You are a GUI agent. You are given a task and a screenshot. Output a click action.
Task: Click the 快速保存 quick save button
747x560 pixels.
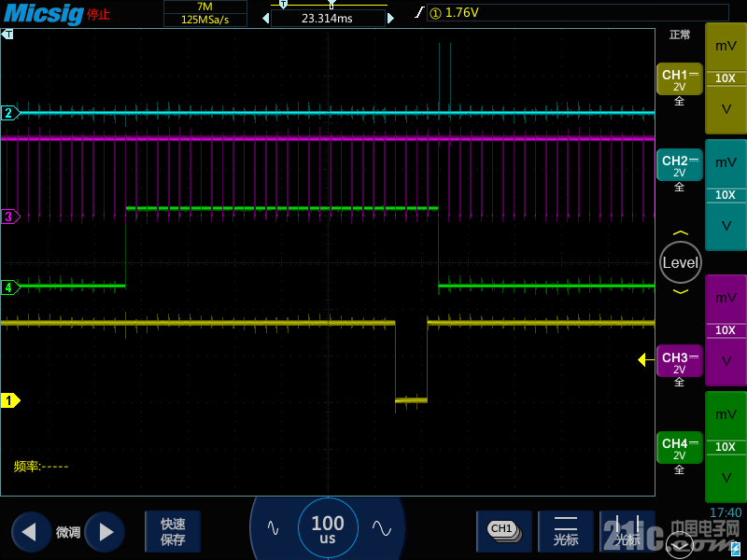[173, 531]
